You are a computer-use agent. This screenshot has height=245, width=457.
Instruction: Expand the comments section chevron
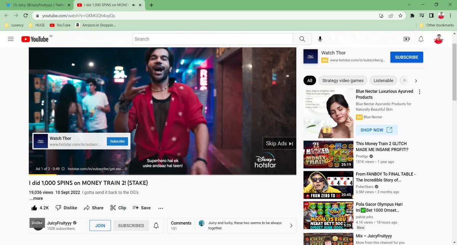(x=291, y=226)
